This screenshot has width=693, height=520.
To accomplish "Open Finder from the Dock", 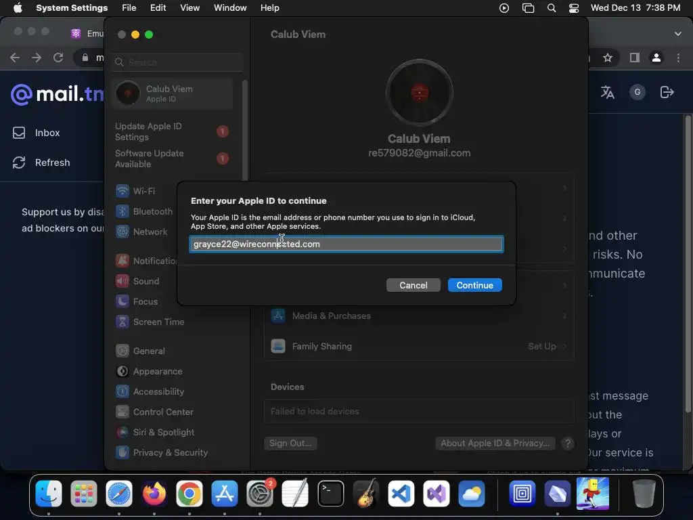I will coord(49,493).
